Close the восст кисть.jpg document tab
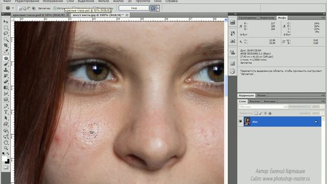The height and width of the screenshot is (184, 327). (x=127, y=15)
